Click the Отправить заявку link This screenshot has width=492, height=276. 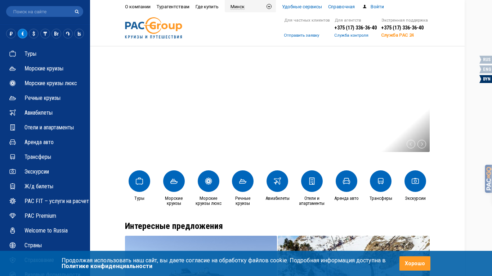click(301, 35)
